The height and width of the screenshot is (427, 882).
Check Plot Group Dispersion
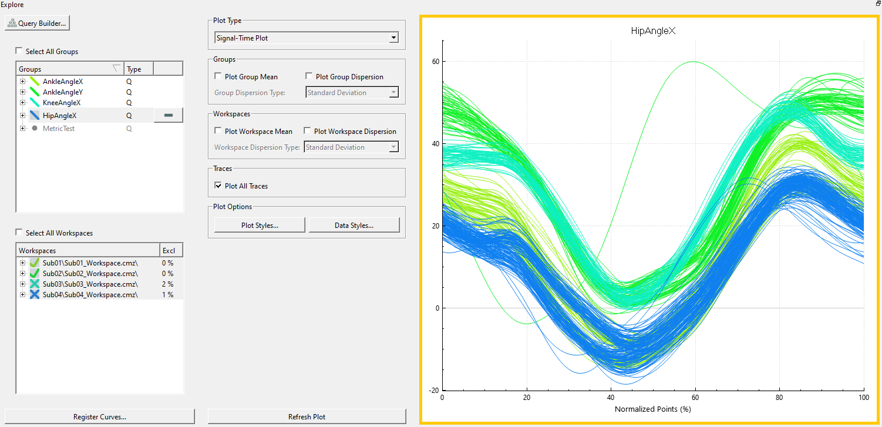(x=309, y=76)
